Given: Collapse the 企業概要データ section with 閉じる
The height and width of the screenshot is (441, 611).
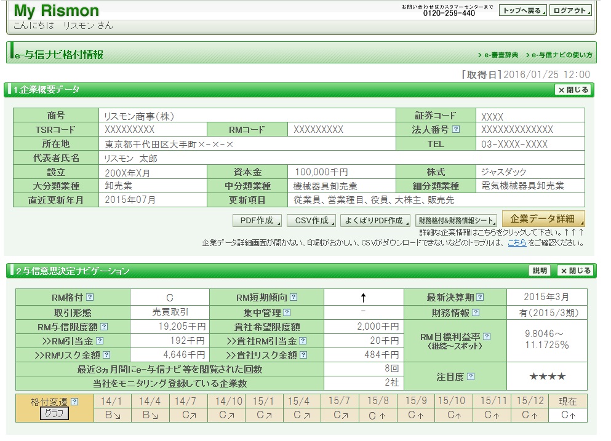Looking at the screenshot, I should coord(573,90).
